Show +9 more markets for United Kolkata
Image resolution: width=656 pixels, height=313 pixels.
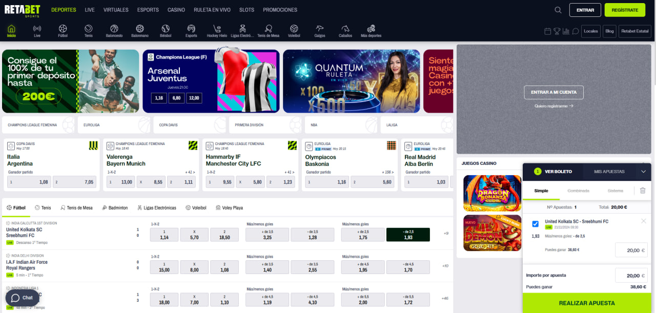[446, 234]
